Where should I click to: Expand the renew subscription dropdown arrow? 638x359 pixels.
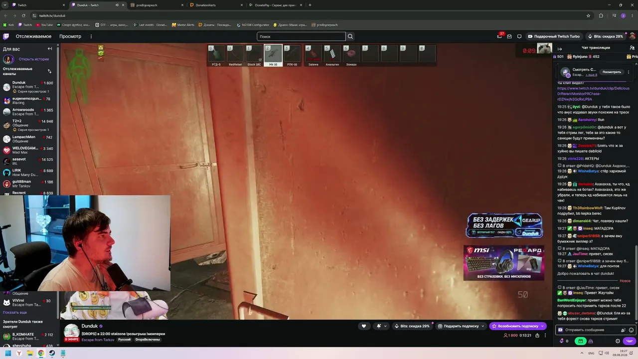tap(542, 326)
